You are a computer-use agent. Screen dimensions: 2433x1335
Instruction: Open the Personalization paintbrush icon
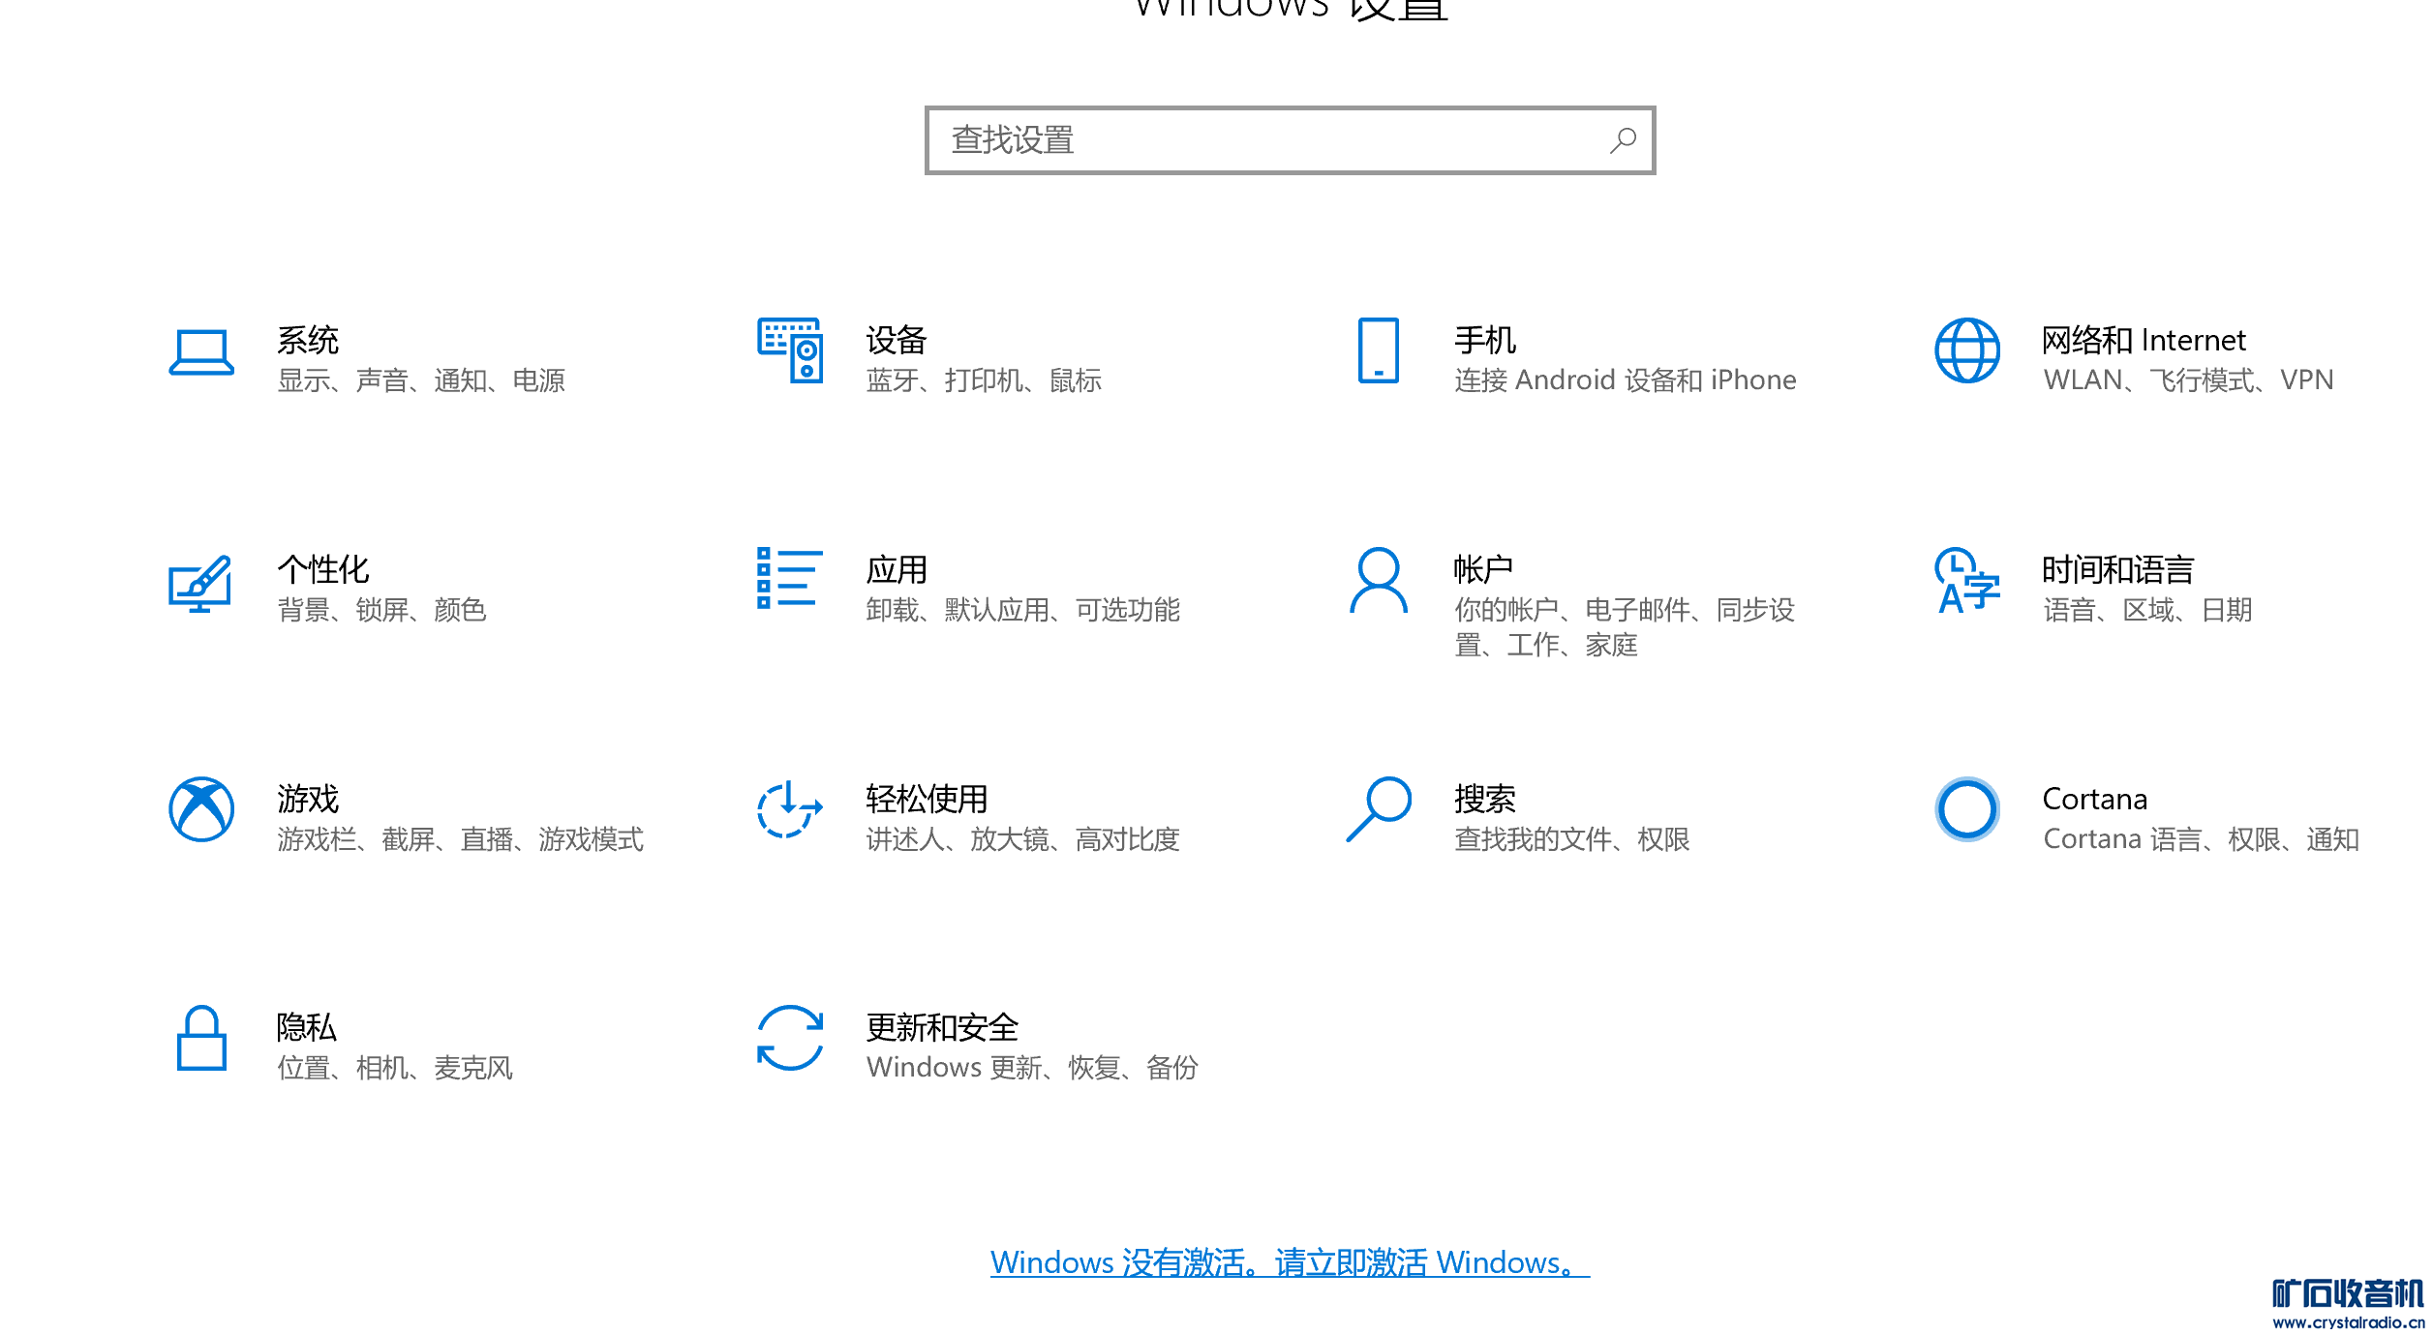[x=200, y=583]
